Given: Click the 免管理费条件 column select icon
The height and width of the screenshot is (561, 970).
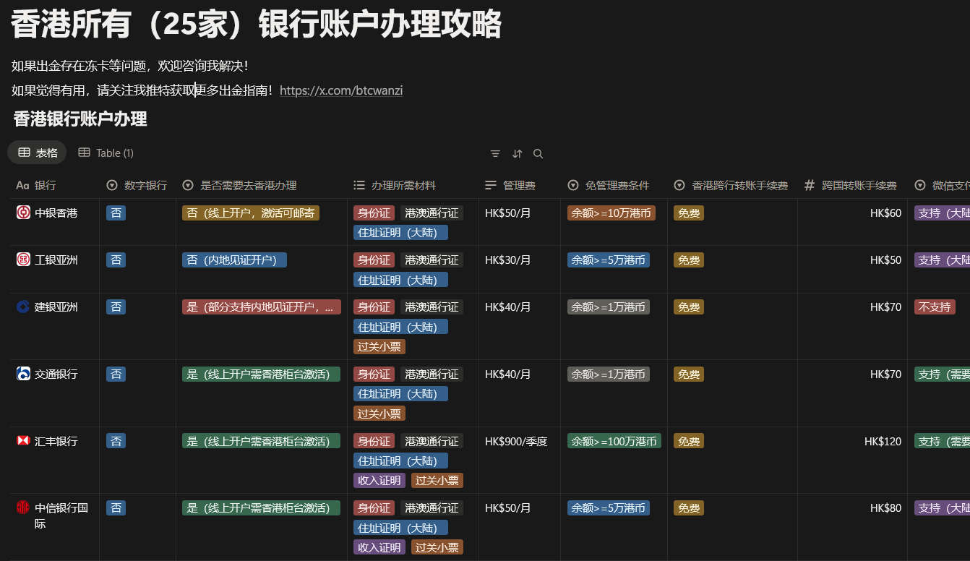Looking at the screenshot, I should tap(573, 186).
